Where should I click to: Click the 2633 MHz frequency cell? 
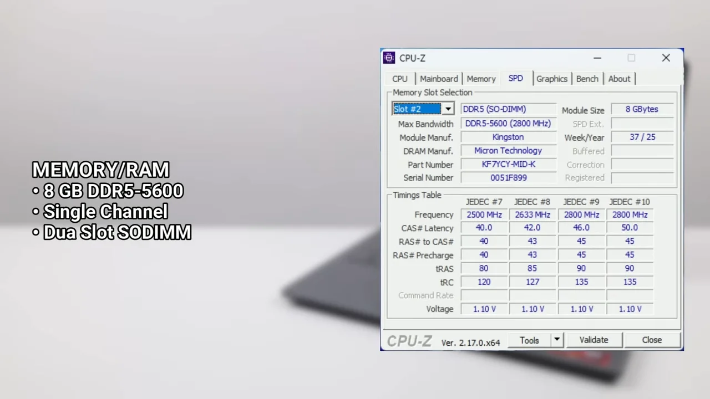point(532,214)
